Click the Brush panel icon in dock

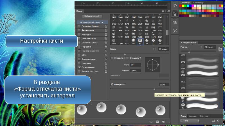[x=175, y=13]
